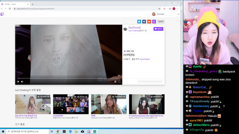Open Twitch home via the purple logo
Screen dimensions: 239x134
click(2, 14)
